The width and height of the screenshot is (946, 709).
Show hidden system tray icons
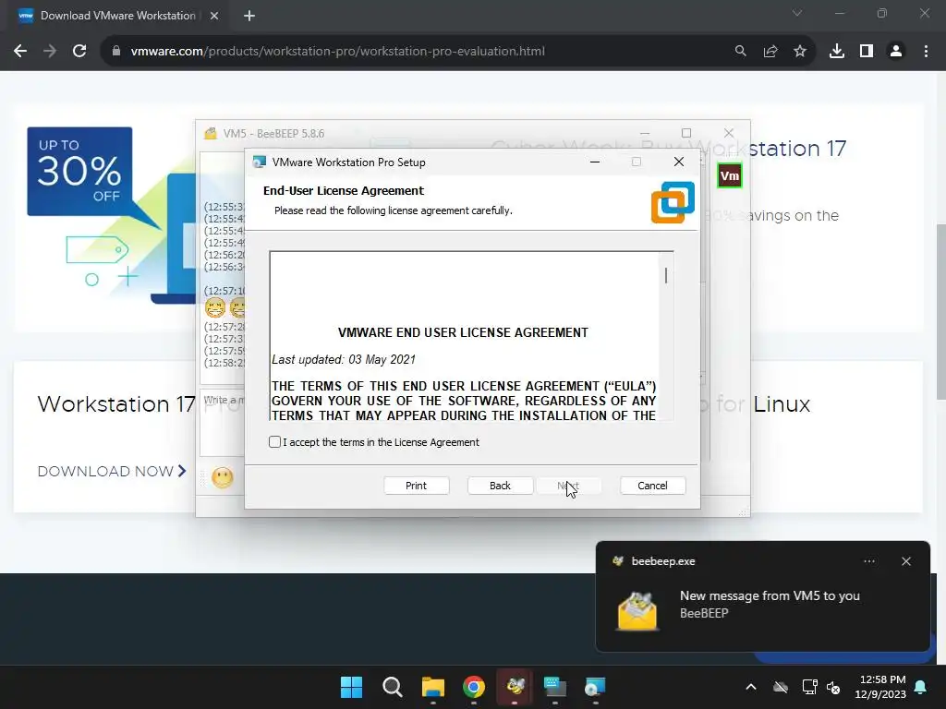751,687
